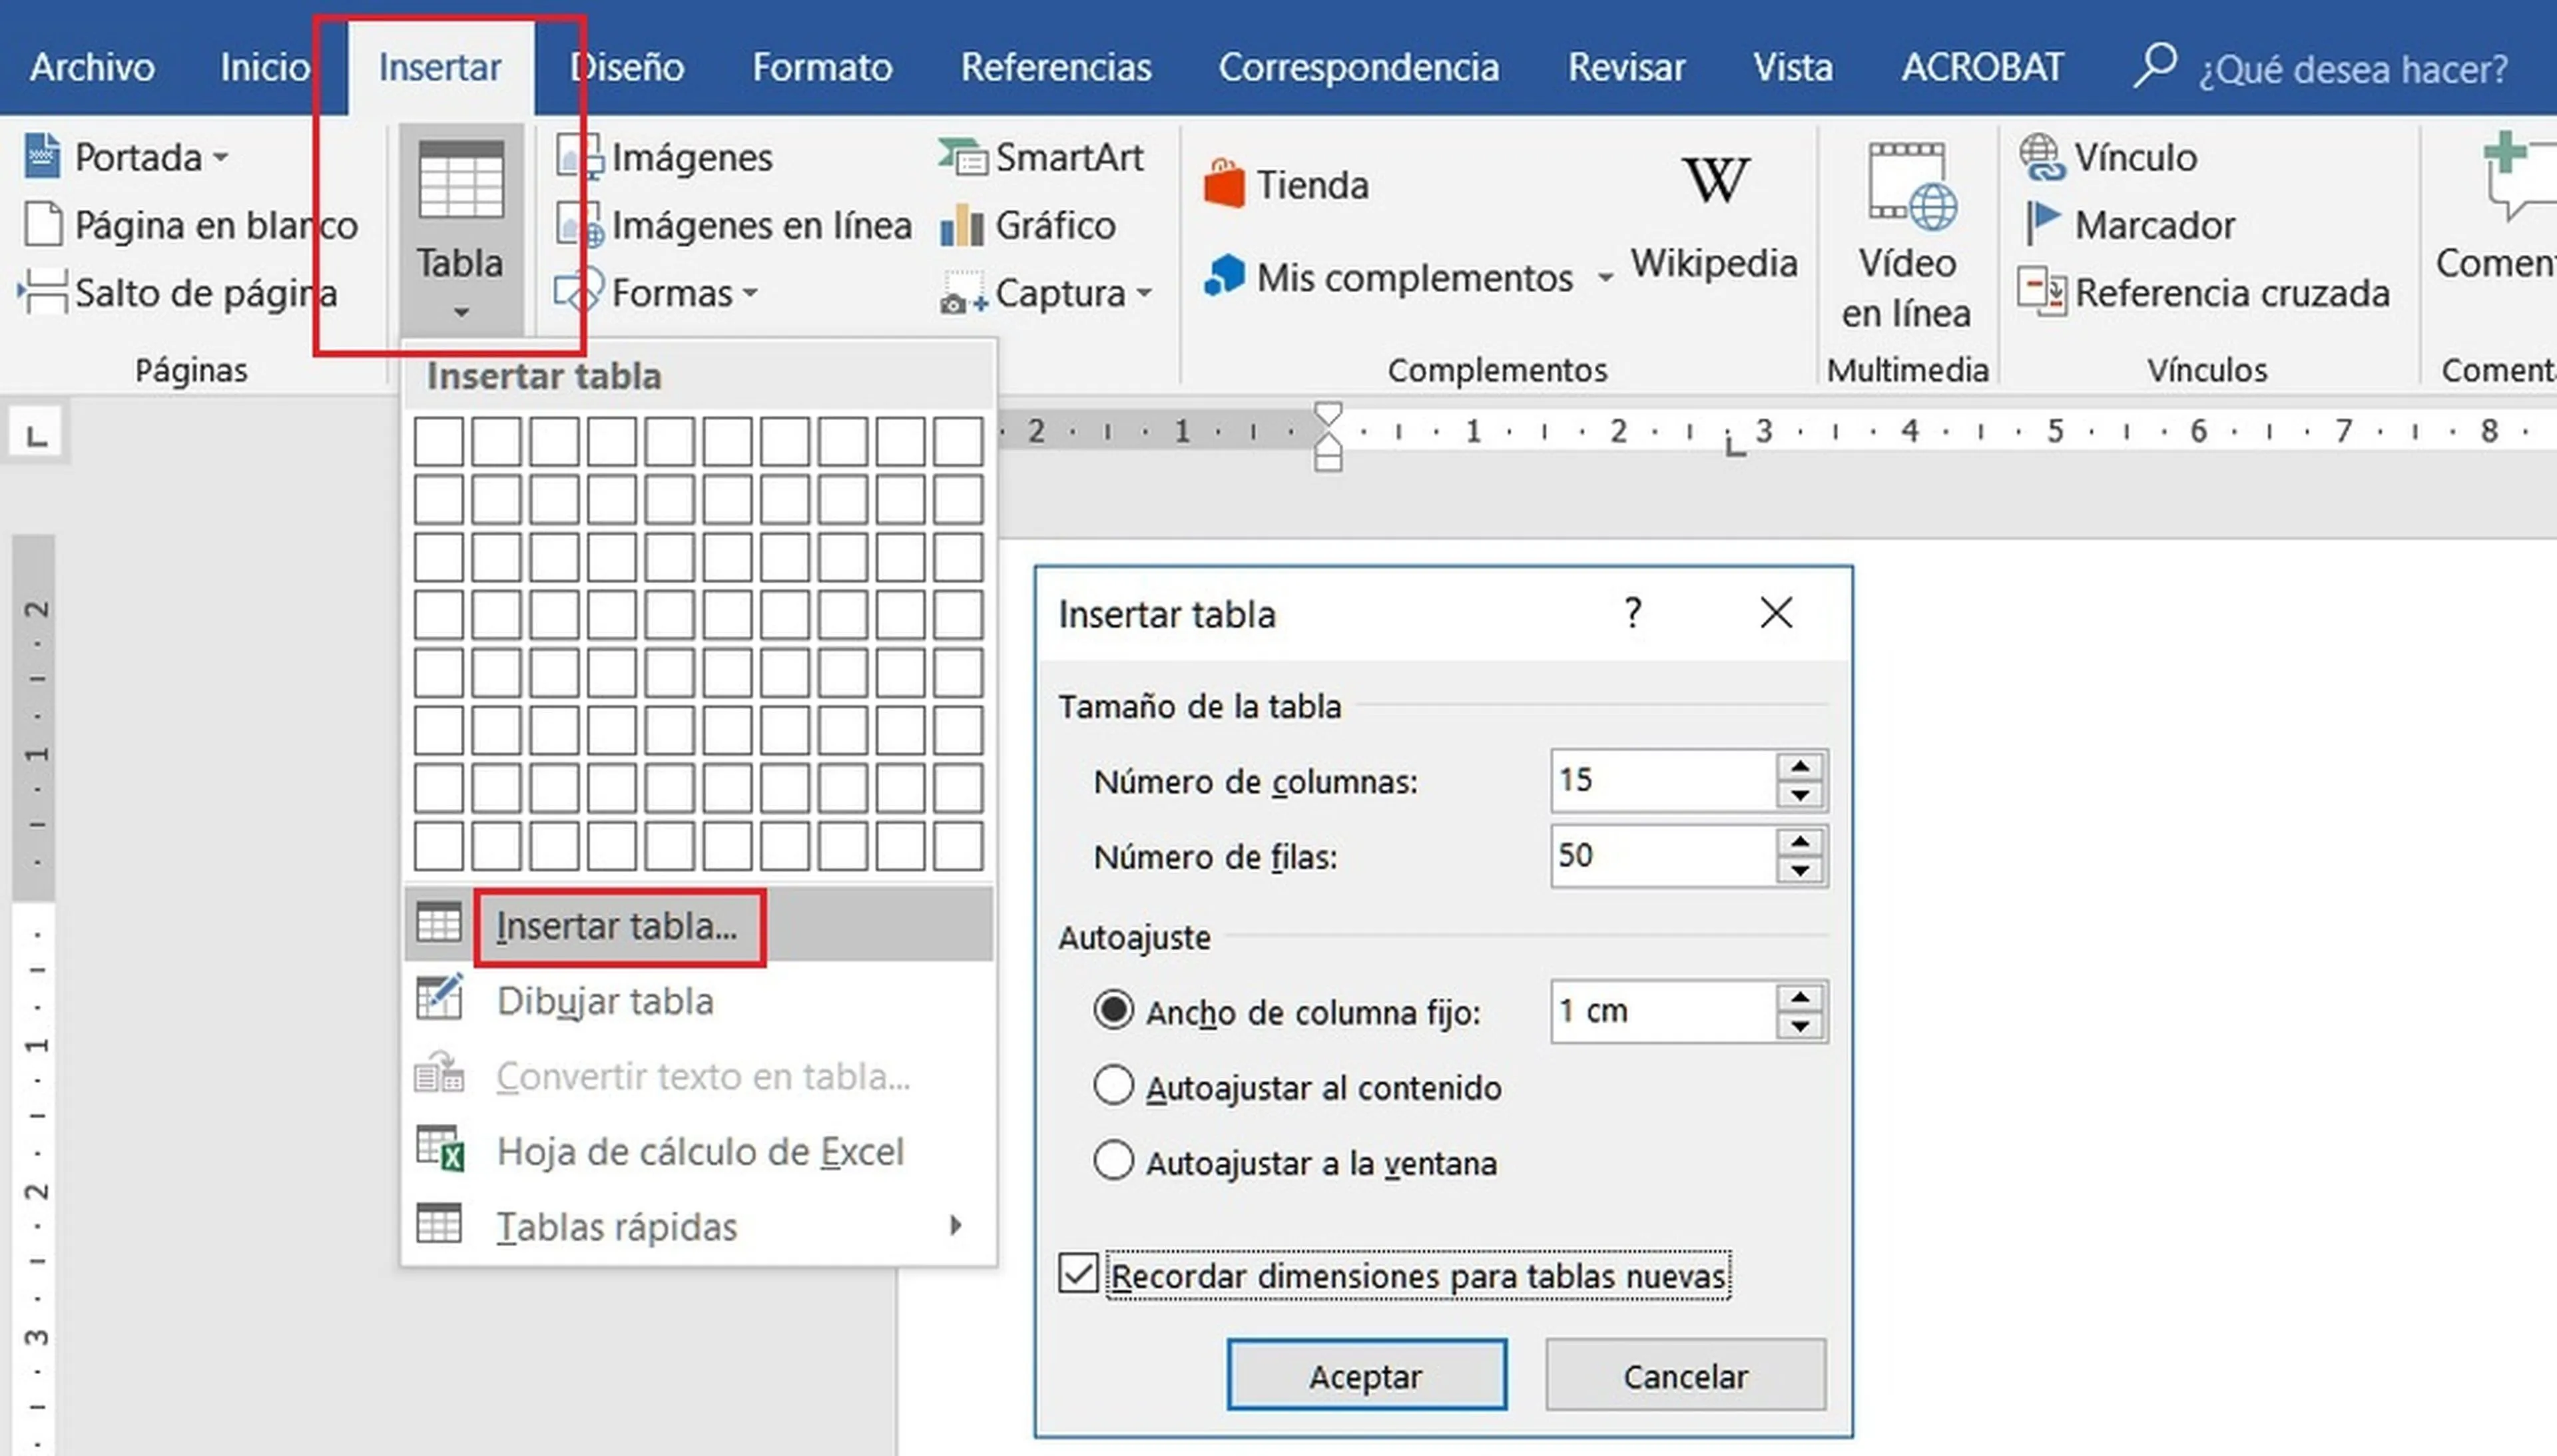Expand the Formas dropdown arrow
This screenshot has height=1456, width=2557.
point(750,293)
